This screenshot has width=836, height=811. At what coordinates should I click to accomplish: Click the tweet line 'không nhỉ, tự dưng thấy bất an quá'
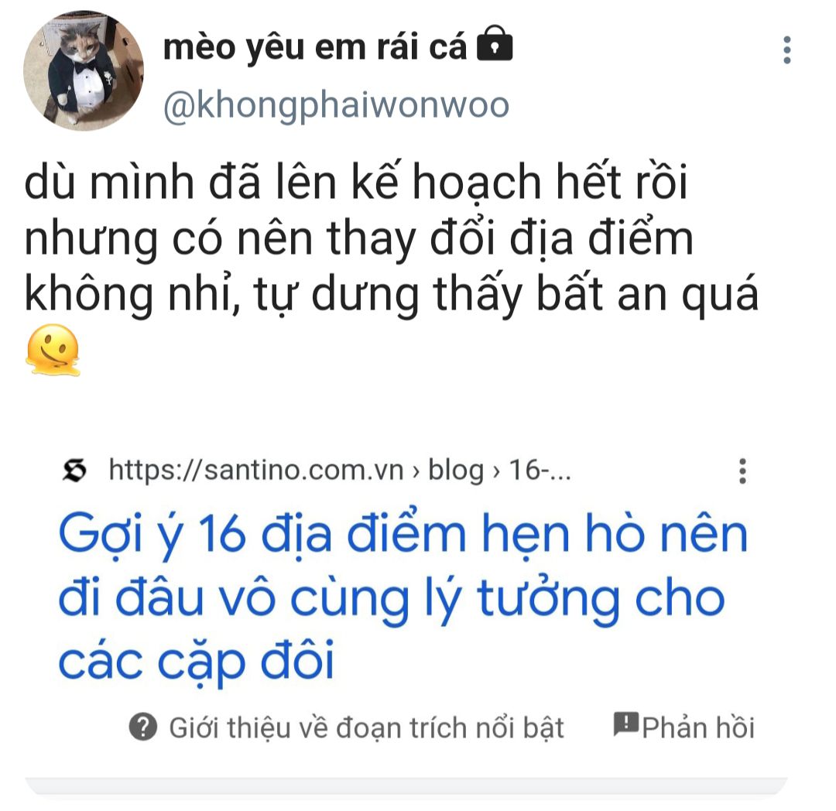point(392,293)
